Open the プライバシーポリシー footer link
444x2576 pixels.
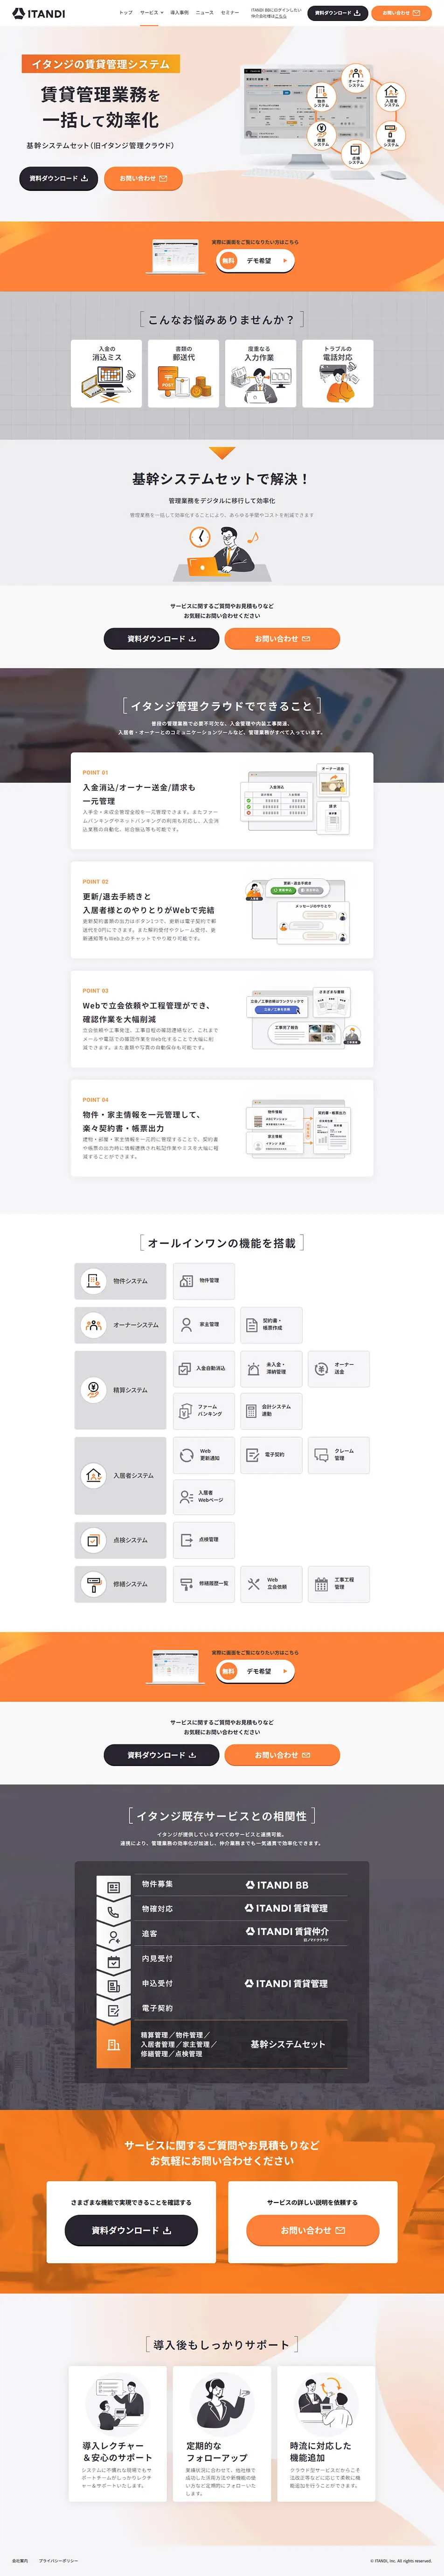58,2561
